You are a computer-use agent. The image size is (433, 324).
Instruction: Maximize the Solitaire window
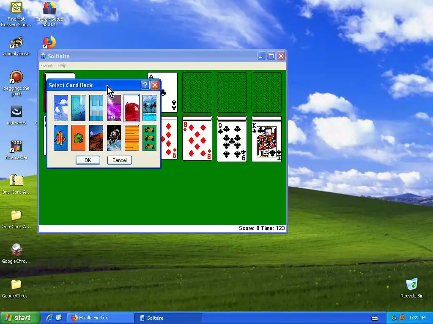click(271, 56)
